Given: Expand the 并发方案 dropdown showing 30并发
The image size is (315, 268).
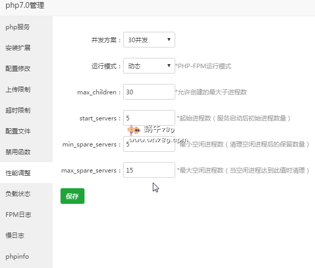Looking at the screenshot, I should pyautogui.click(x=149, y=40).
